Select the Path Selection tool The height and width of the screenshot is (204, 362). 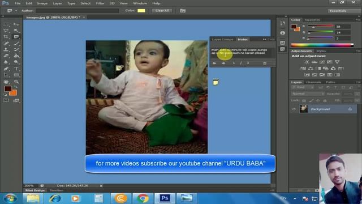click(x=6, y=75)
